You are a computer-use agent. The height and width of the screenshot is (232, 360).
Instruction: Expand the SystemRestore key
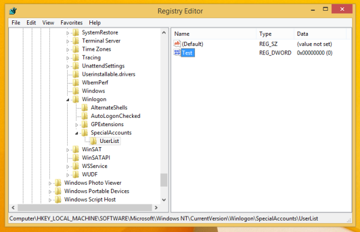[67, 33]
